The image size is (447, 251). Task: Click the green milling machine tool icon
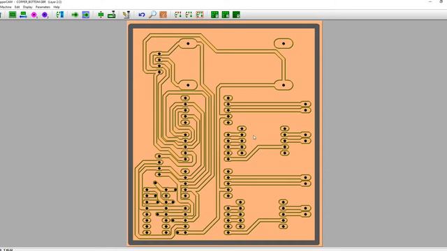coord(112,15)
